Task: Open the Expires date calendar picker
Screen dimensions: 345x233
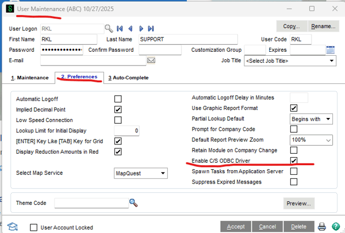Action: pyautogui.click(x=330, y=50)
